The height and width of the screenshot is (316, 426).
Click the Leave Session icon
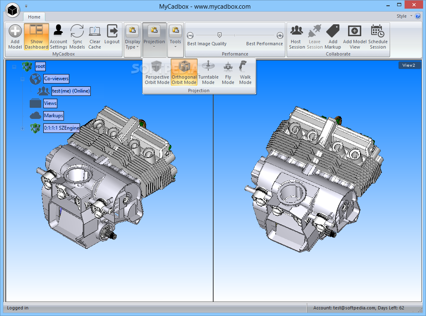pos(315,31)
